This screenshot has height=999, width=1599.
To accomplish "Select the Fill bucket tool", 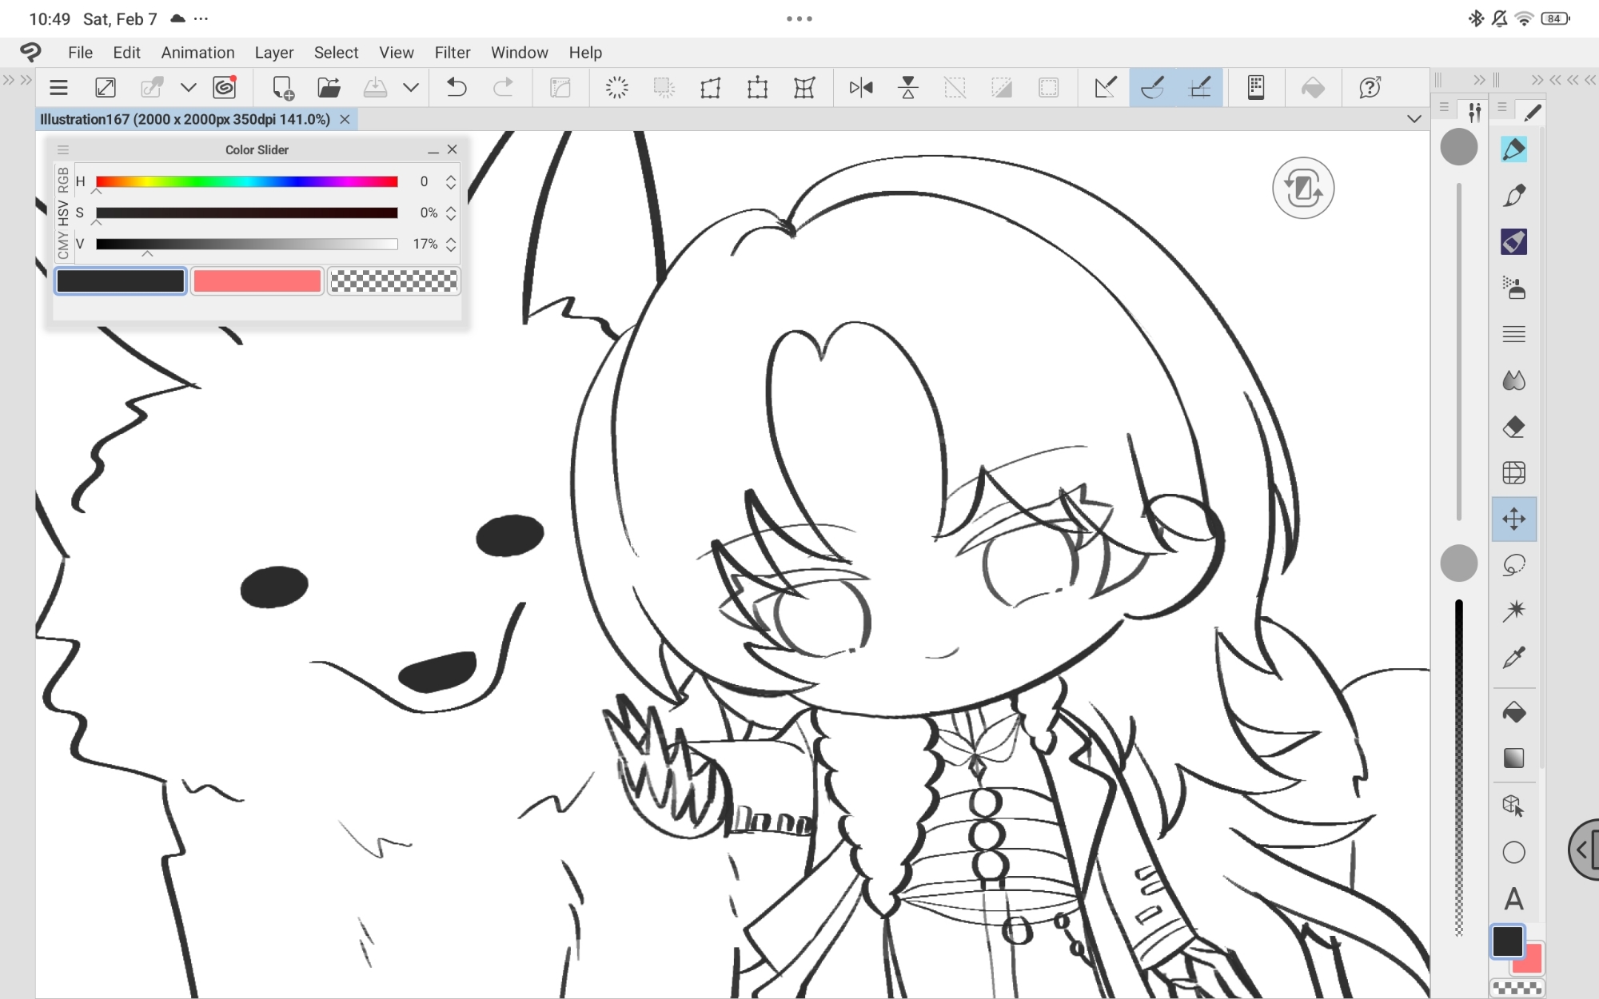I will tap(1513, 711).
